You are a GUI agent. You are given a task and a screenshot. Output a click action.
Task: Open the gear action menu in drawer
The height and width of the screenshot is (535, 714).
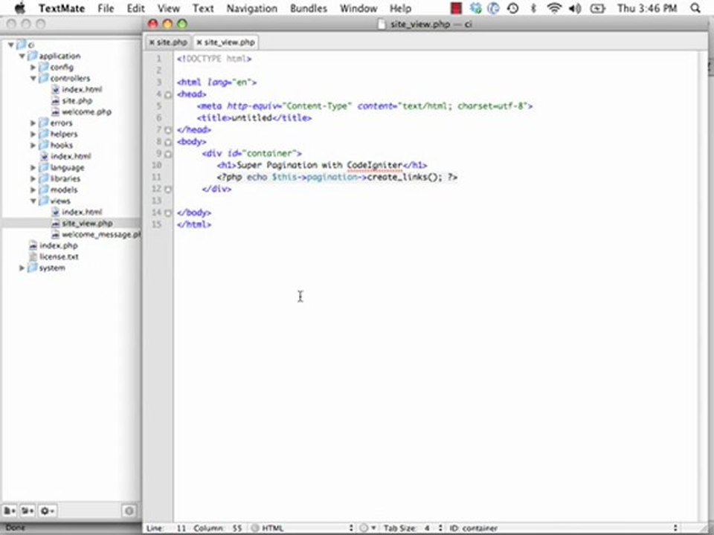(x=47, y=511)
